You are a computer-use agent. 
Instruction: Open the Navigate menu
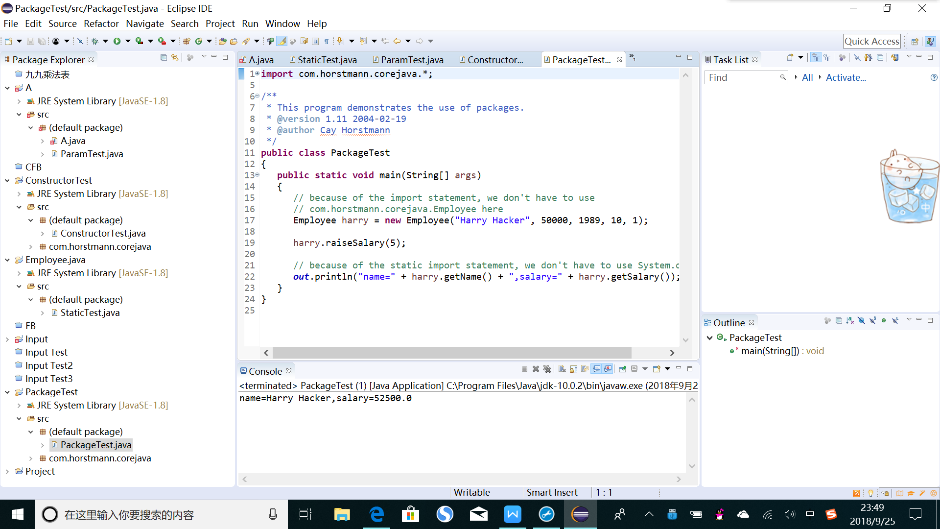(144, 24)
